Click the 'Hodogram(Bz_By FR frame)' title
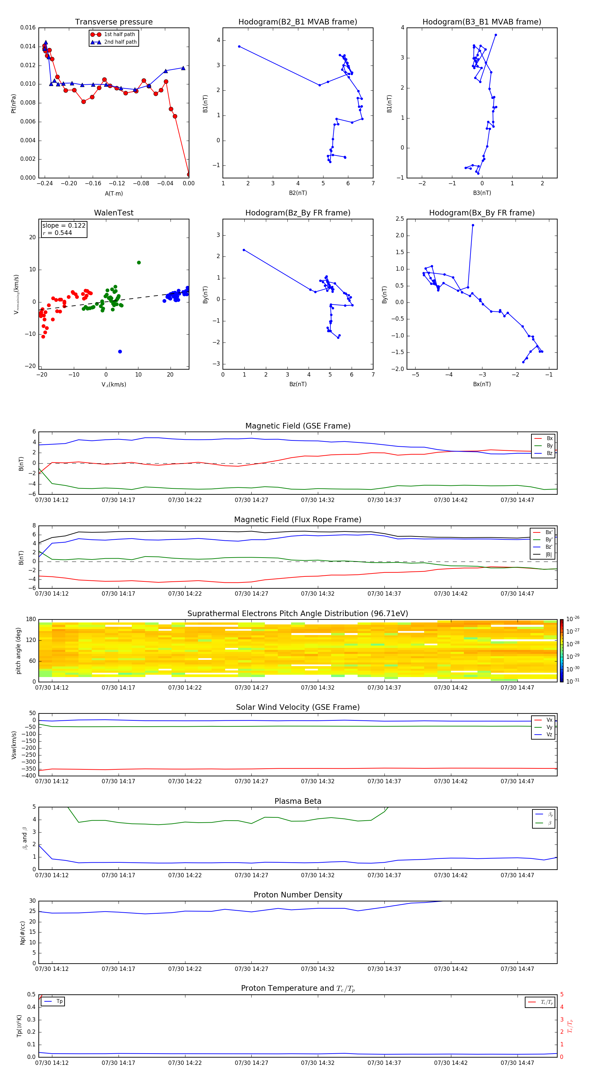596x1092 pixels. pos(298,213)
